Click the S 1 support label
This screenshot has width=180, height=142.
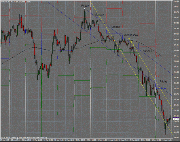[157, 108]
